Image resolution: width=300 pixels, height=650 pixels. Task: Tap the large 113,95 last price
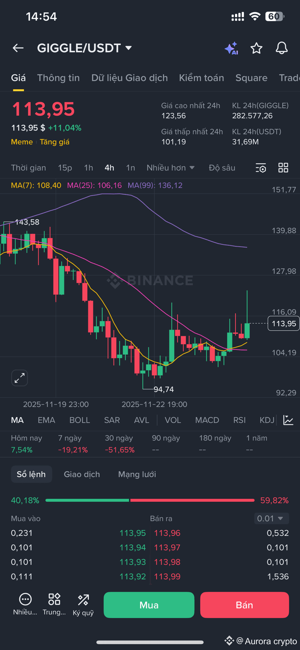coord(43,109)
